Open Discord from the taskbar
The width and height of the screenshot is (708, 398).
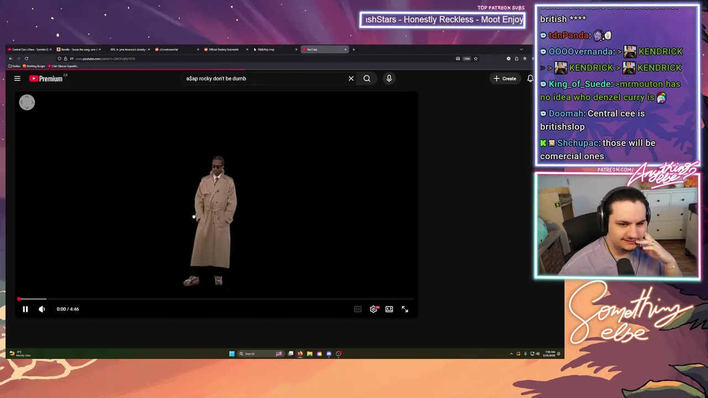coord(329,354)
